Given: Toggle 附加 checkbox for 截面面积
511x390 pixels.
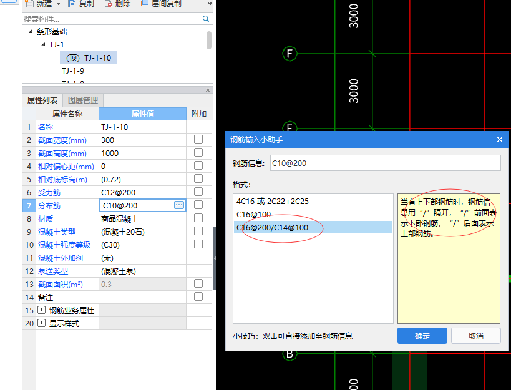Looking at the screenshot, I should [x=198, y=283].
